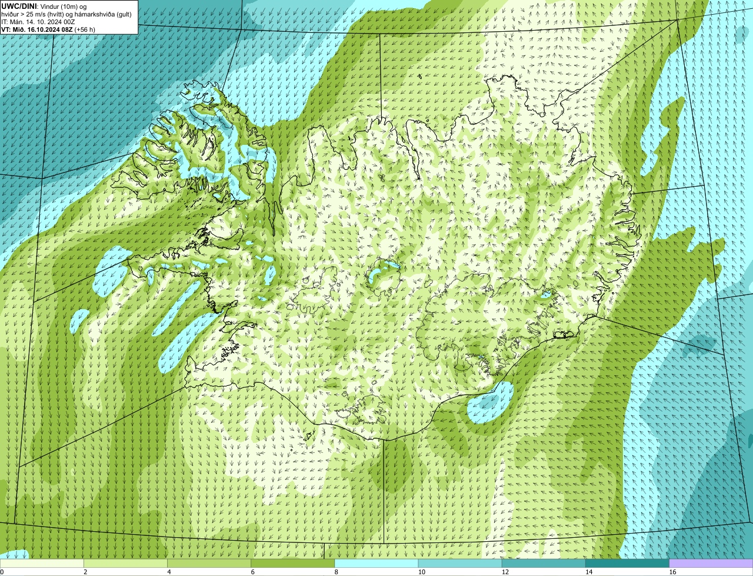This screenshot has width=753, height=576.
Task: Click the pale yellow 0–2 m/s scale swatch
Action: pos(42,563)
